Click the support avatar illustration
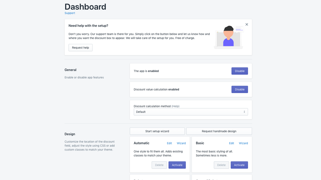This screenshot has height=180, width=321. pos(228,36)
